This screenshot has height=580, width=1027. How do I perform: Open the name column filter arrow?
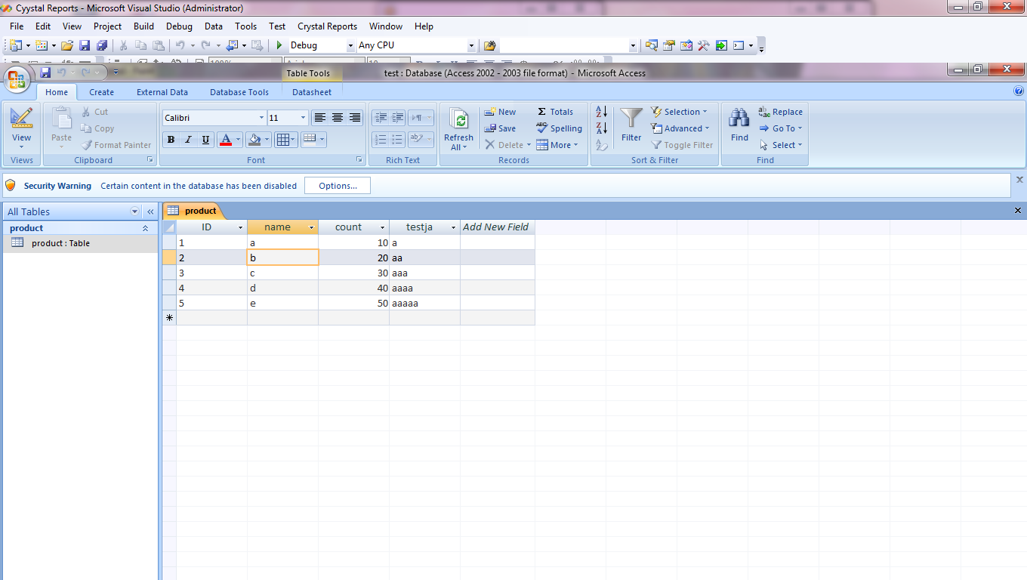pyautogui.click(x=311, y=227)
